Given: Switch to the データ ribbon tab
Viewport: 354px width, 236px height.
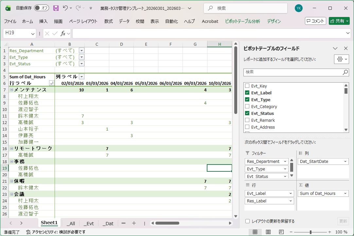Looking at the screenshot, I should coord(124,21).
